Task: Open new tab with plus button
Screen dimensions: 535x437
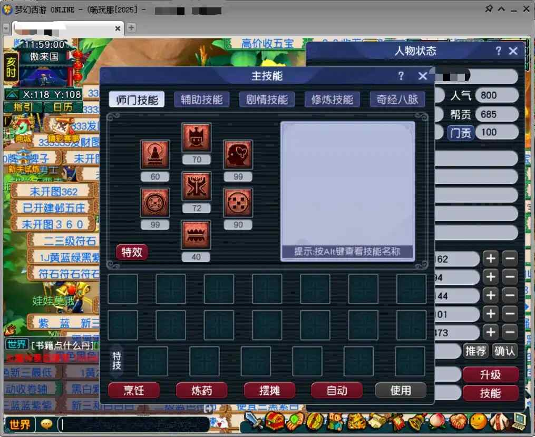Action: 131,27
